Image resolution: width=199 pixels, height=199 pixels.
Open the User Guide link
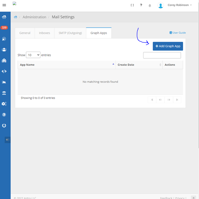pyautogui.click(x=178, y=33)
